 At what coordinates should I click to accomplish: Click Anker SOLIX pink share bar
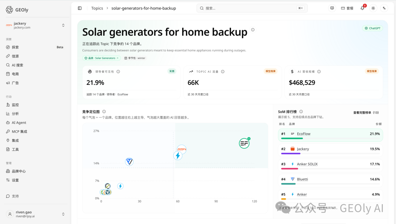[x=290, y=169]
